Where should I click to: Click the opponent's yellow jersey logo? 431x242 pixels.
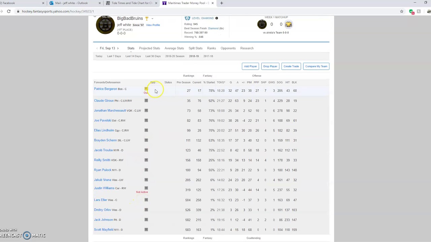[x=289, y=24]
